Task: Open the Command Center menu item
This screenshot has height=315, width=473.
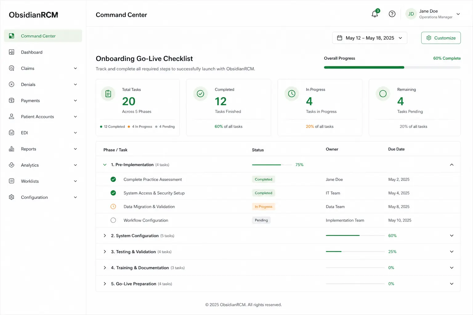Action: (x=43, y=36)
